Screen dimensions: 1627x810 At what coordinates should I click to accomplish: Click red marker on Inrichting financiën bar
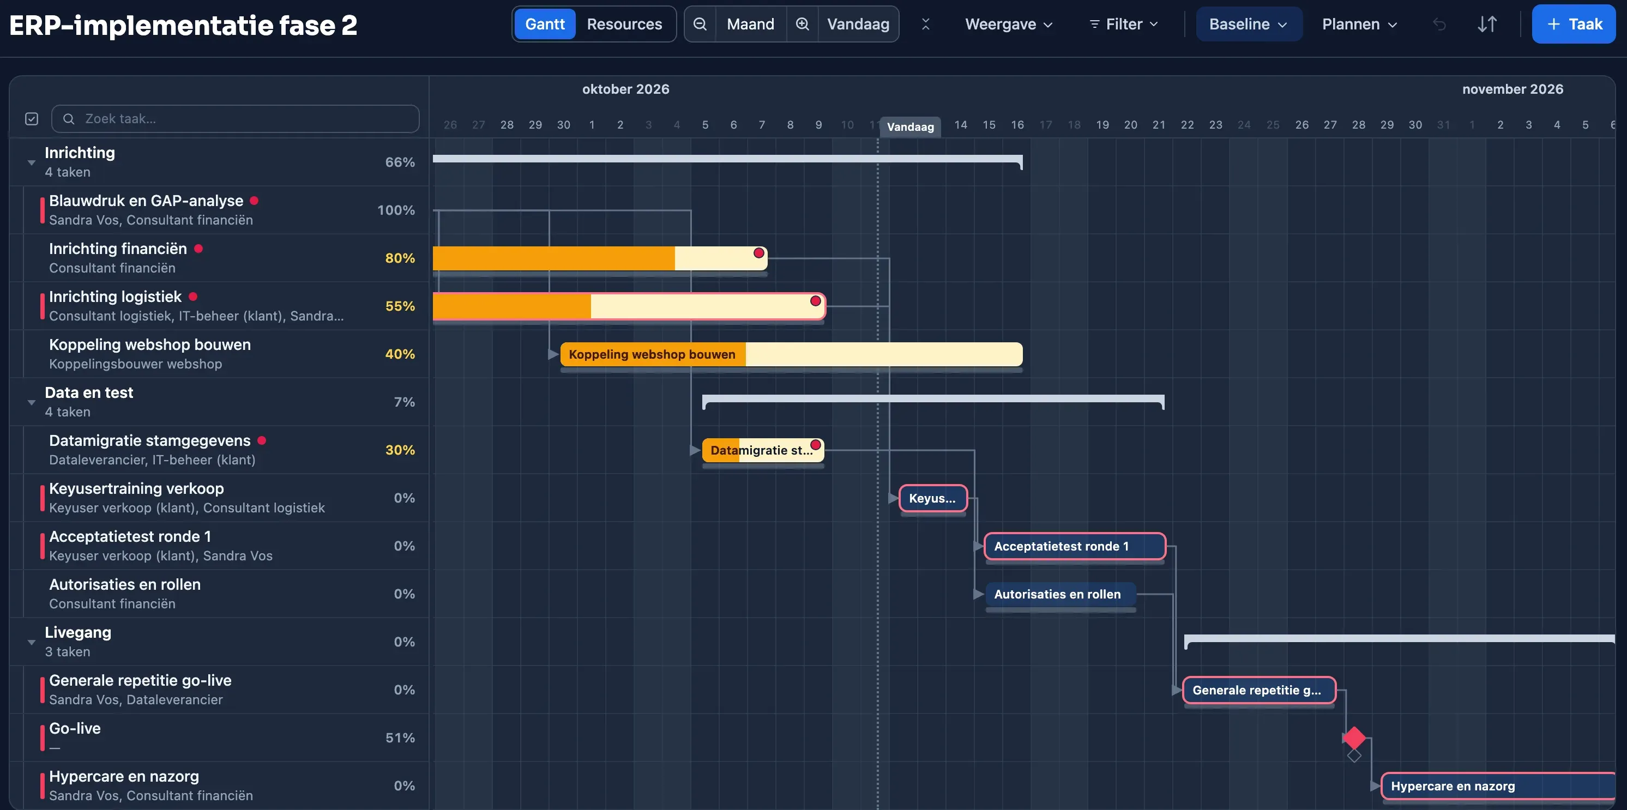pos(758,253)
